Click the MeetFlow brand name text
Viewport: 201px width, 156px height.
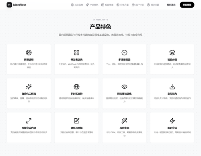pos(19,5)
